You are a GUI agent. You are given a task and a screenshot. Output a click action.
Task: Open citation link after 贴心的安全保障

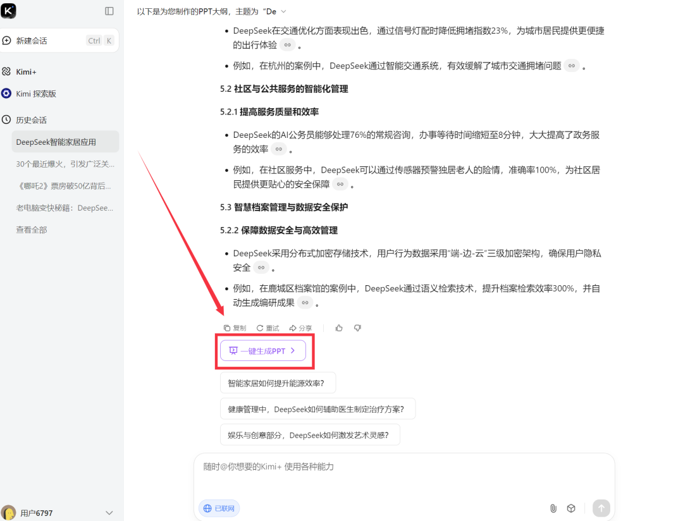(x=340, y=184)
